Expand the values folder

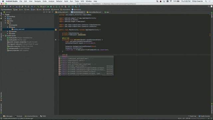click(8, 33)
